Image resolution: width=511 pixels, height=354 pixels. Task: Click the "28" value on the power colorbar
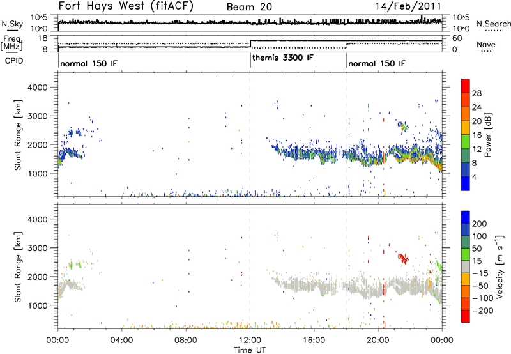477,93
